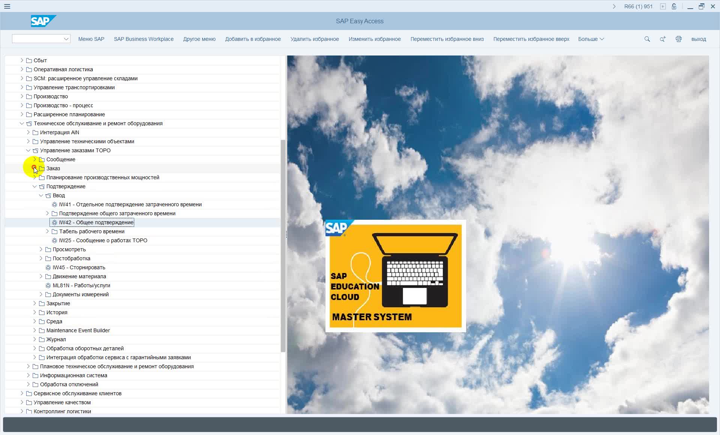Click the open folder icon of Ввод
The width and height of the screenshot is (720, 435).
click(x=48, y=195)
